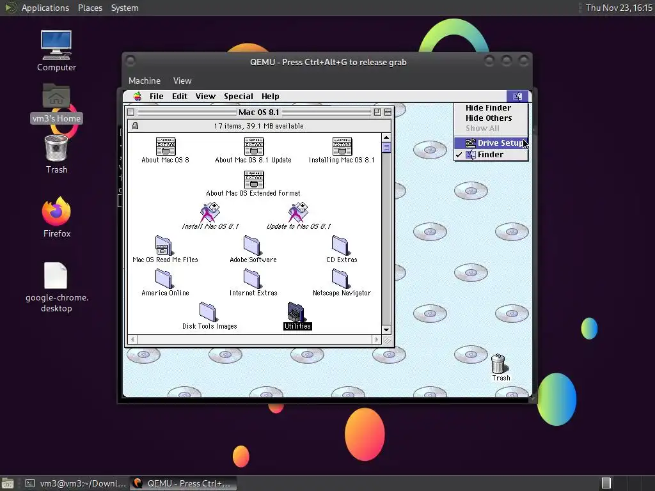Open QEMU View menu
This screenshot has height=491, width=655.
(x=182, y=81)
